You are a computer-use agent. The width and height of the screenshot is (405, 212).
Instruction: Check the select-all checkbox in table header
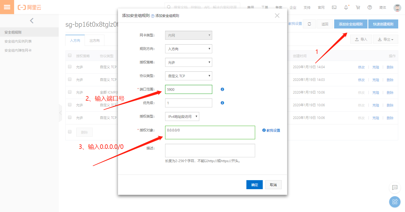(x=70, y=55)
